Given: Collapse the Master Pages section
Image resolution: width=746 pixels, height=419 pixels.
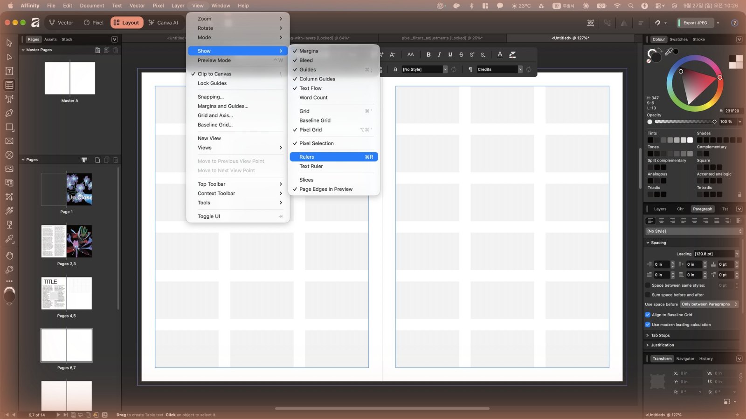Looking at the screenshot, I should (23, 50).
